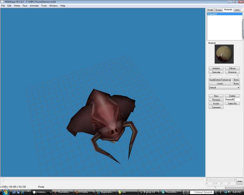The height and width of the screenshot is (195, 244).
Task: Open the Face menu
Action: 25,6
